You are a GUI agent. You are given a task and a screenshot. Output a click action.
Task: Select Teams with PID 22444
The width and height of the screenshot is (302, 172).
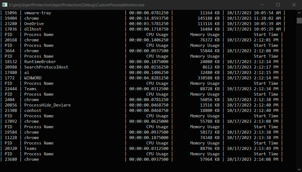[30, 89]
